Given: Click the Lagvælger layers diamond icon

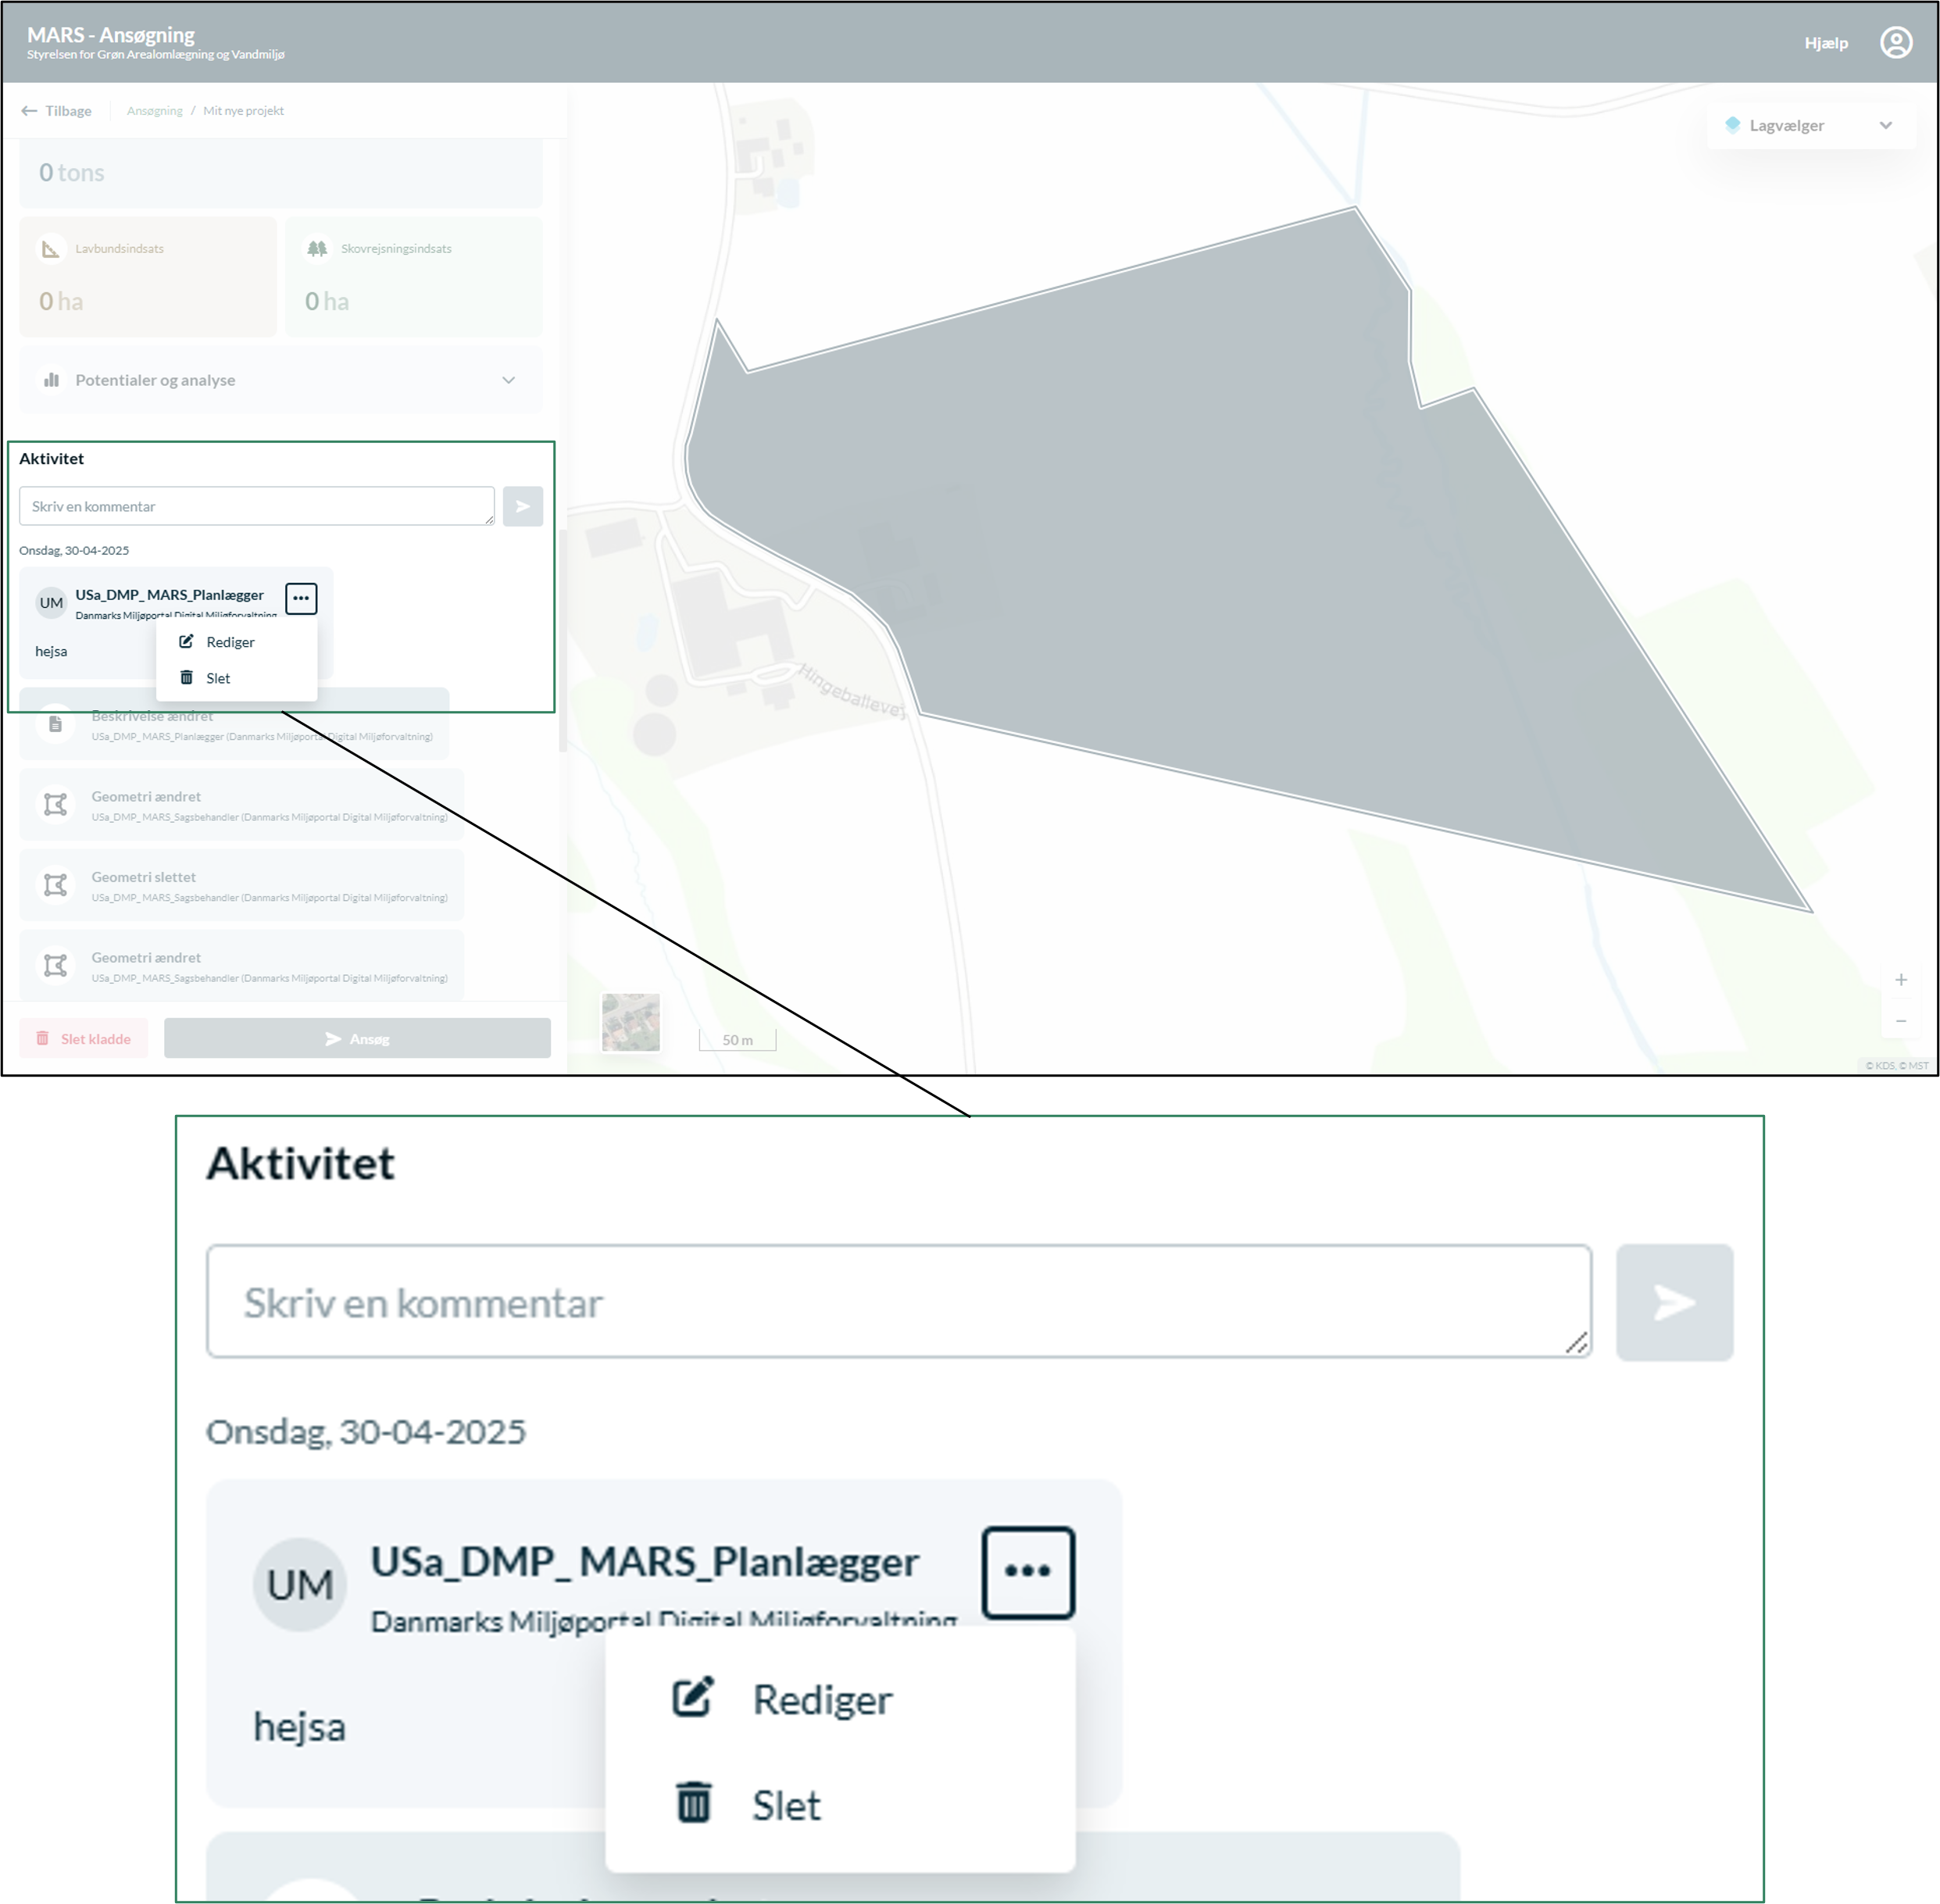Looking at the screenshot, I should point(1732,125).
